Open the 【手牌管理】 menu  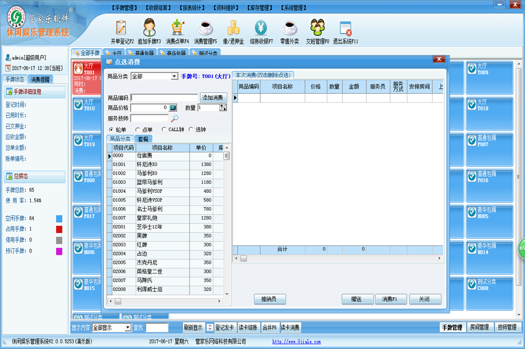[x=124, y=8]
